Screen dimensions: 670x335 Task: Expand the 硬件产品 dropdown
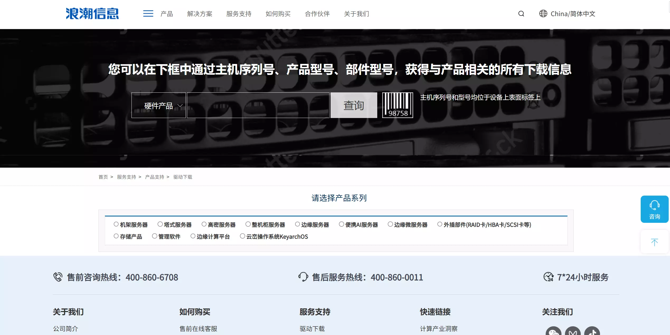[x=159, y=105]
